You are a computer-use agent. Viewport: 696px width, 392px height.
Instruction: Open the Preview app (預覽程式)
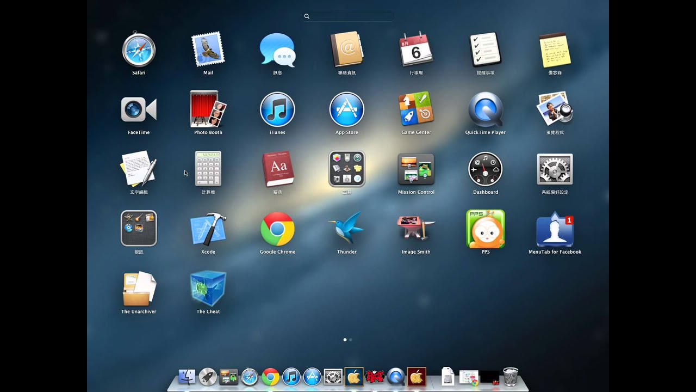(555, 109)
